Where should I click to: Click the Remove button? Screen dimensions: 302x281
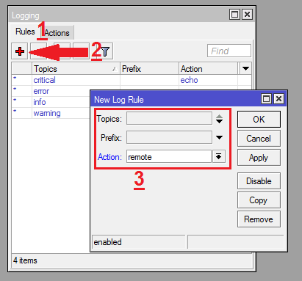[259, 219]
